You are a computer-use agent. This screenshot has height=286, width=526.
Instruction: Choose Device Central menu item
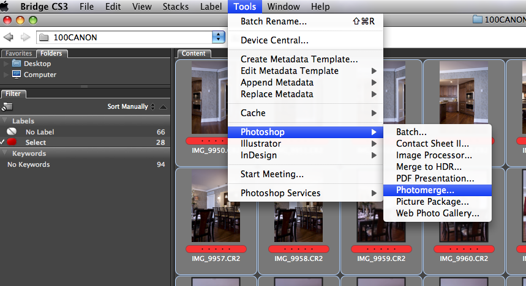coord(306,40)
